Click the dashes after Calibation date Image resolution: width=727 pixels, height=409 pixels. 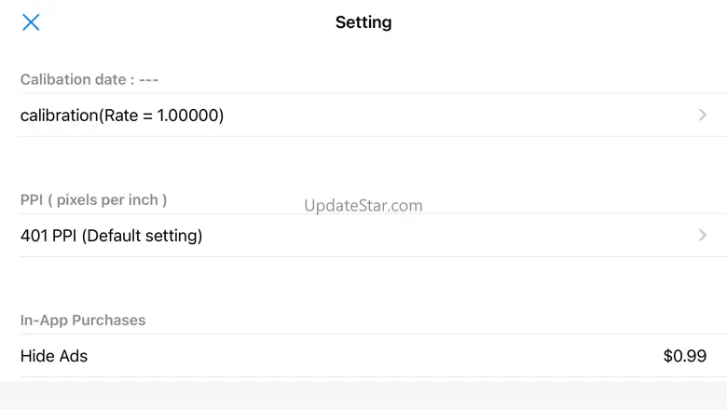coord(149,80)
